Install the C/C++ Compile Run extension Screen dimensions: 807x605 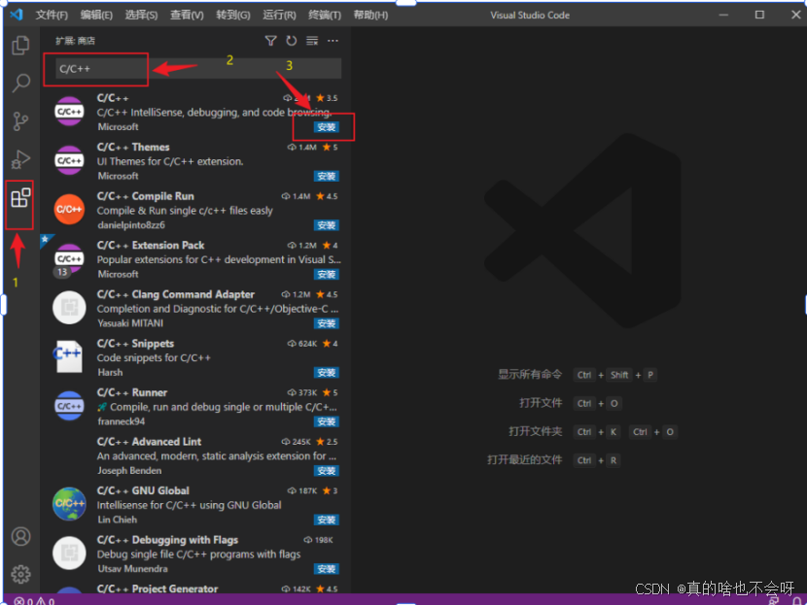(327, 225)
